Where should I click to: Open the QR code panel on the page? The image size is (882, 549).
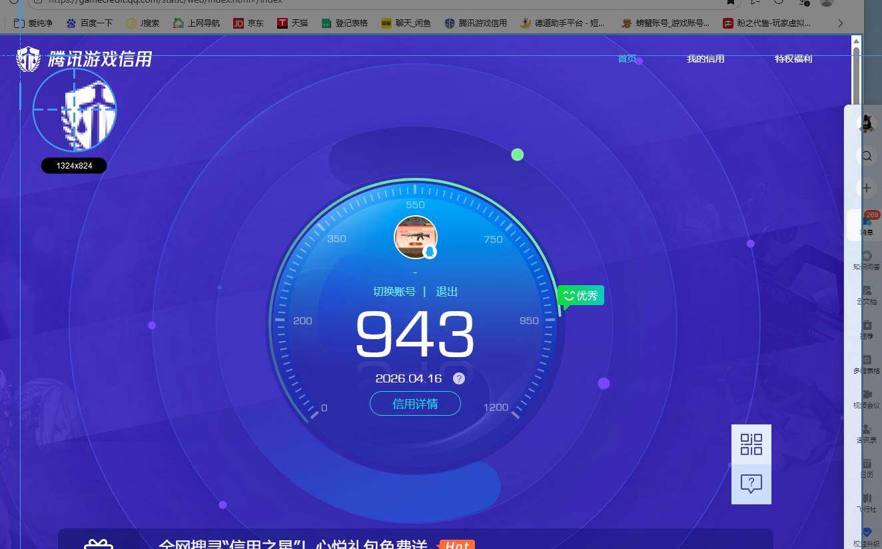click(x=751, y=443)
